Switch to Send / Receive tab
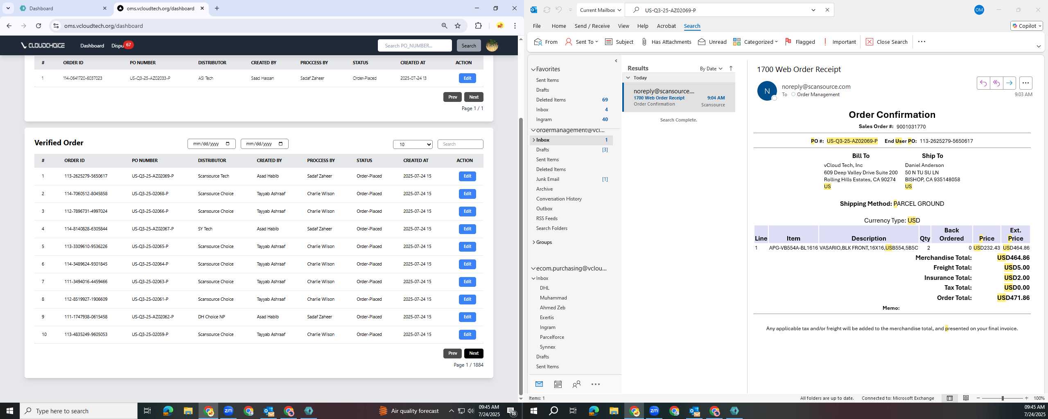This screenshot has width=1048, height=419. (592, 26)
